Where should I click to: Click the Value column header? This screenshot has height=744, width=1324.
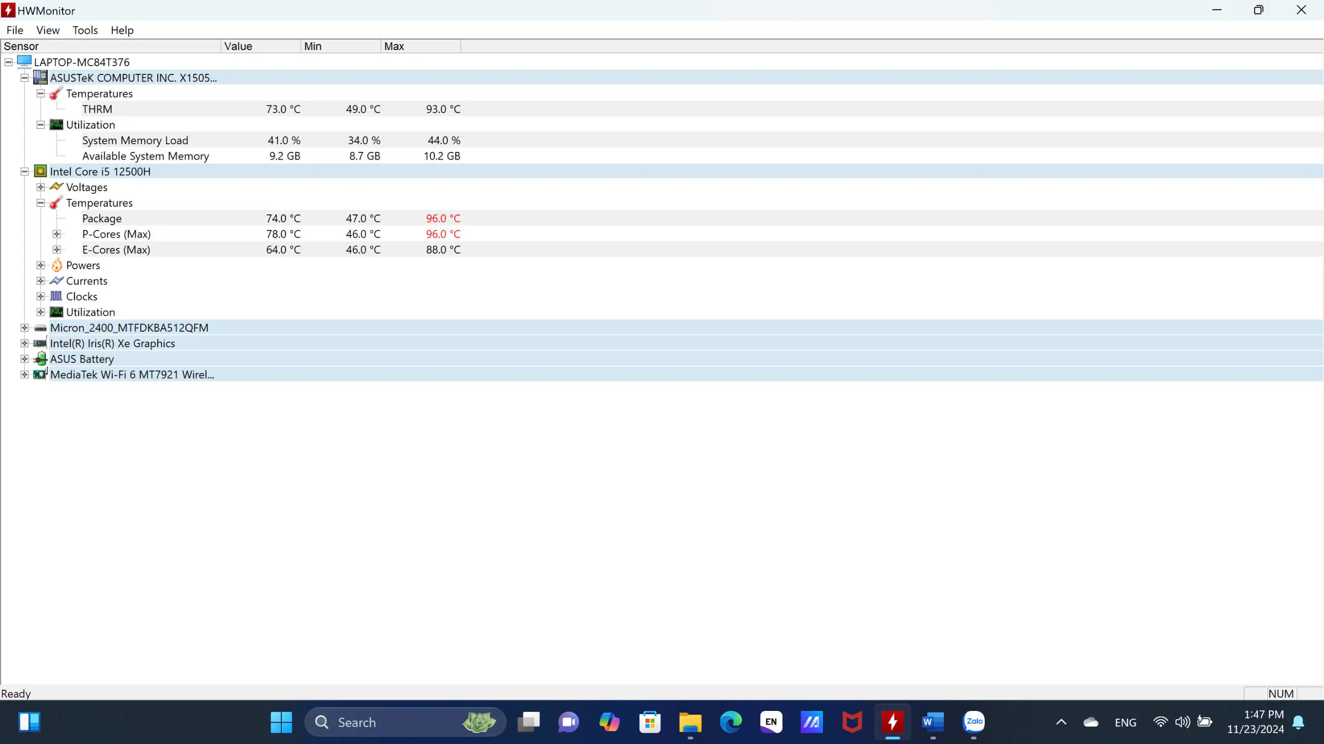click(261, 46)
